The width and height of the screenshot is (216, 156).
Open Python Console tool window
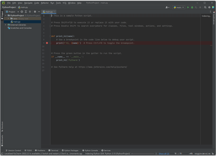(90, 151)
